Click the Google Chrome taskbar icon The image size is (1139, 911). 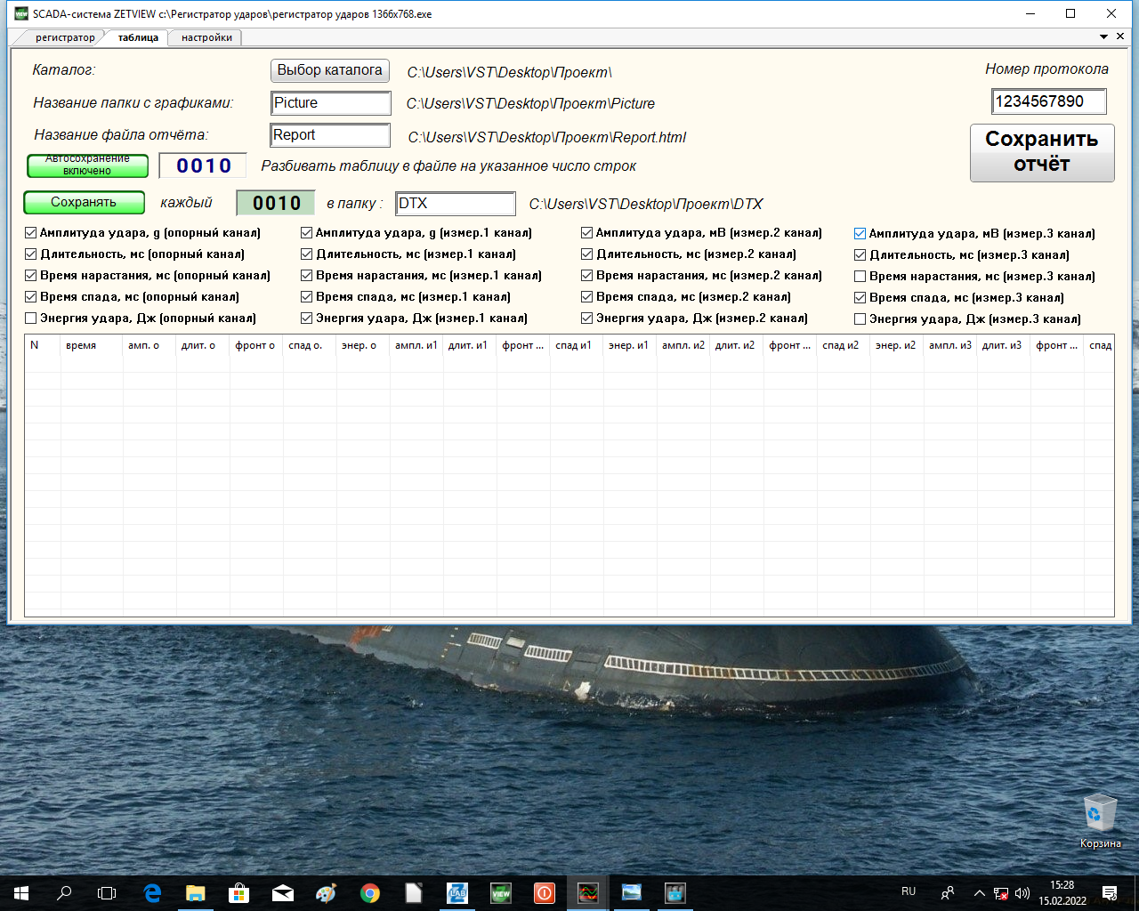(370, 892)
